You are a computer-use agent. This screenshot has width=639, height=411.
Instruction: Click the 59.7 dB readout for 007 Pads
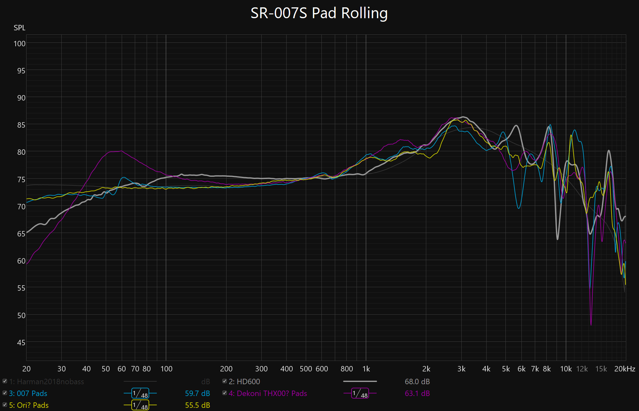pos(197,393)
